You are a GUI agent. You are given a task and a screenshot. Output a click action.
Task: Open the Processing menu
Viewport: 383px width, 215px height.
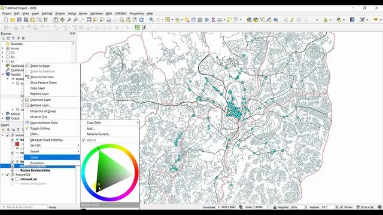[x=136, y=13]
